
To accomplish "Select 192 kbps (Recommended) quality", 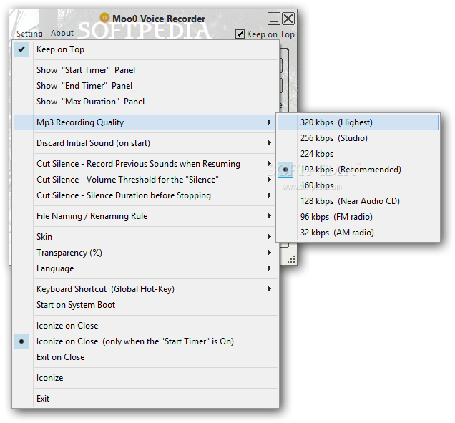I will pos(358,170).
